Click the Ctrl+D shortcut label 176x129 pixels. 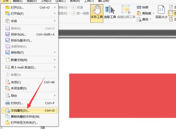50,110
